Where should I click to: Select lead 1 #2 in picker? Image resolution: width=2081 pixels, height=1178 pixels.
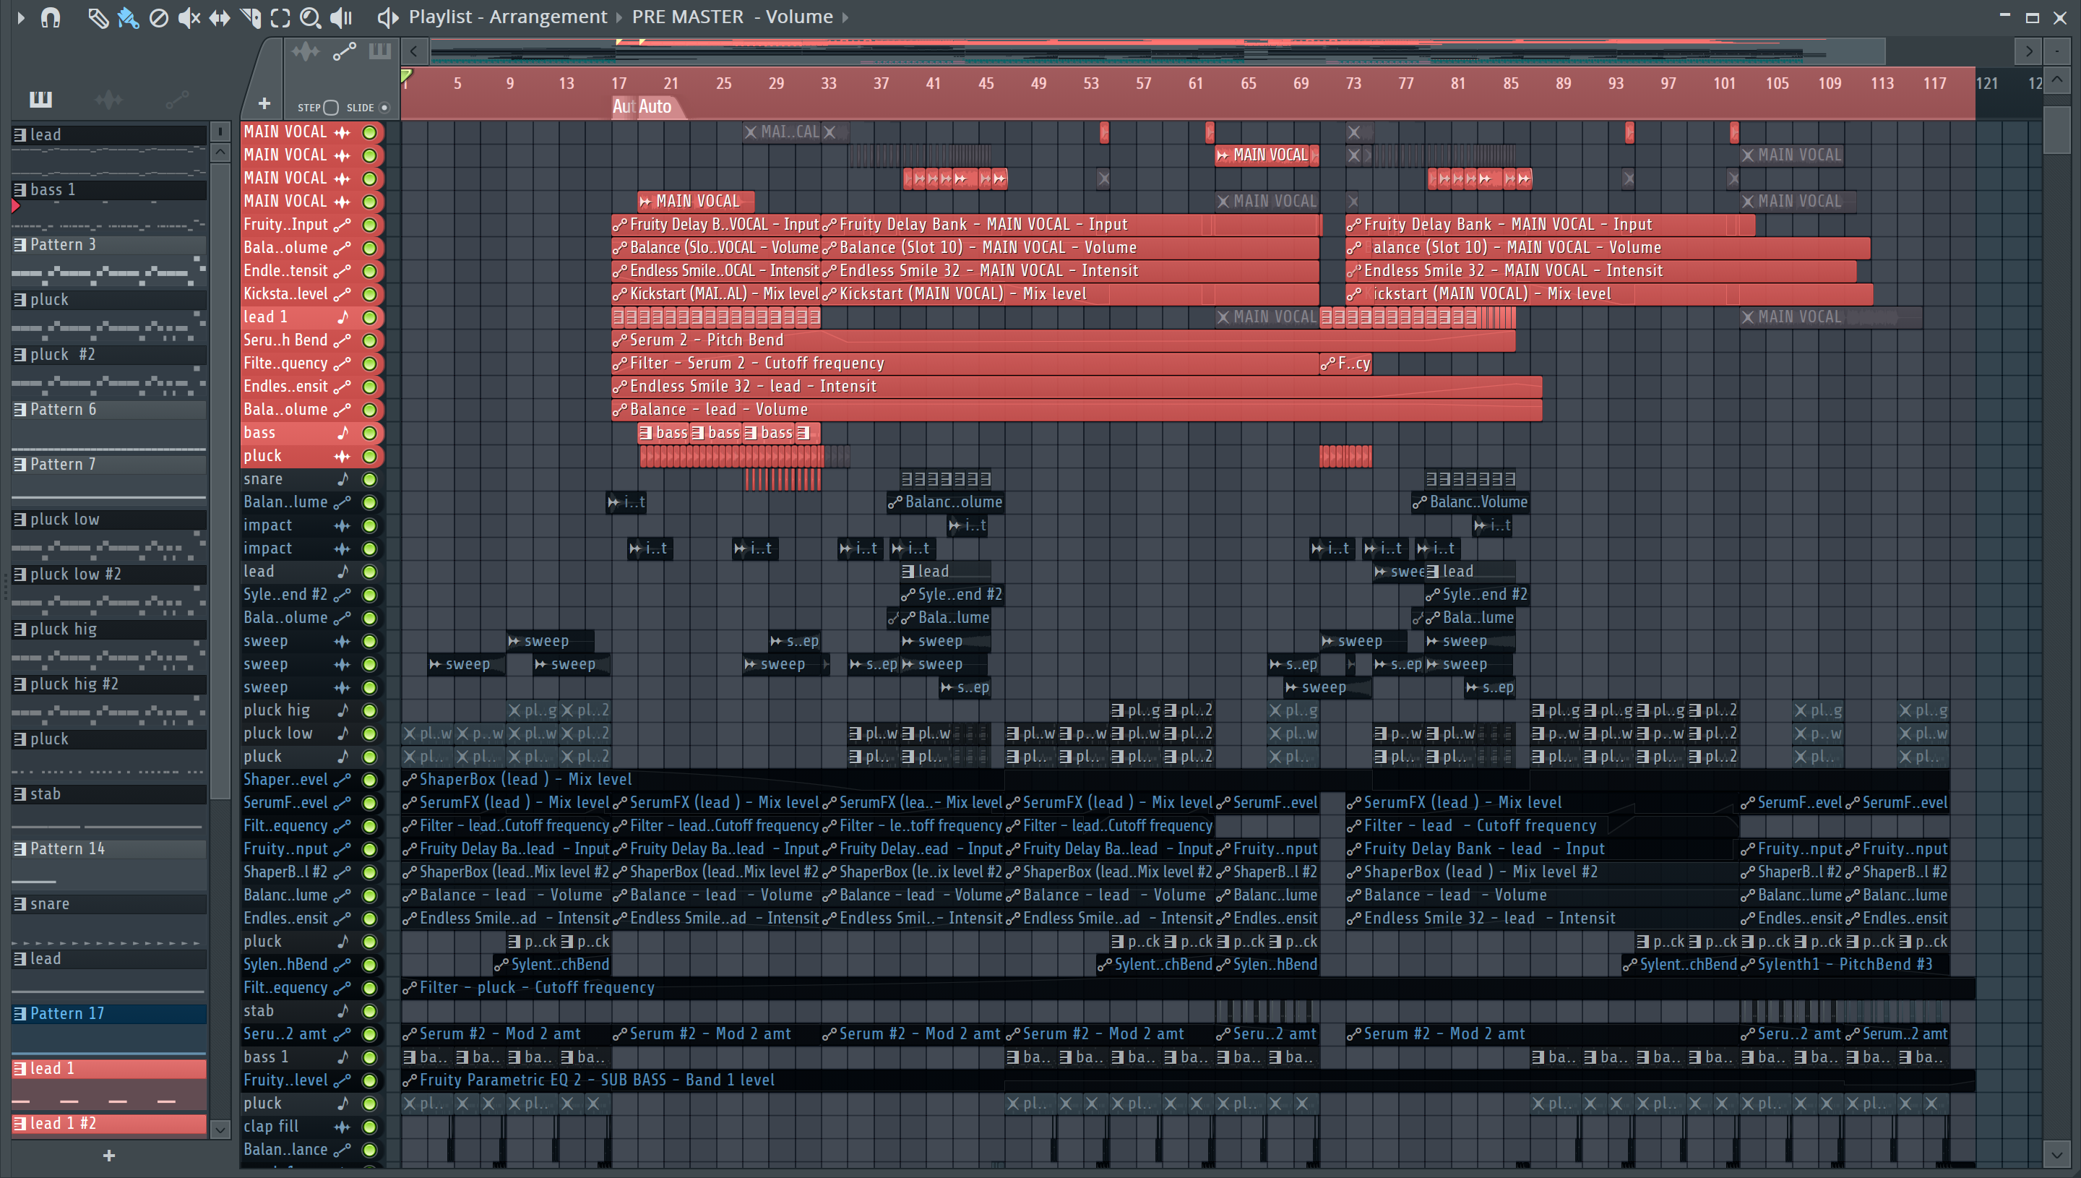coord(109,1124)
